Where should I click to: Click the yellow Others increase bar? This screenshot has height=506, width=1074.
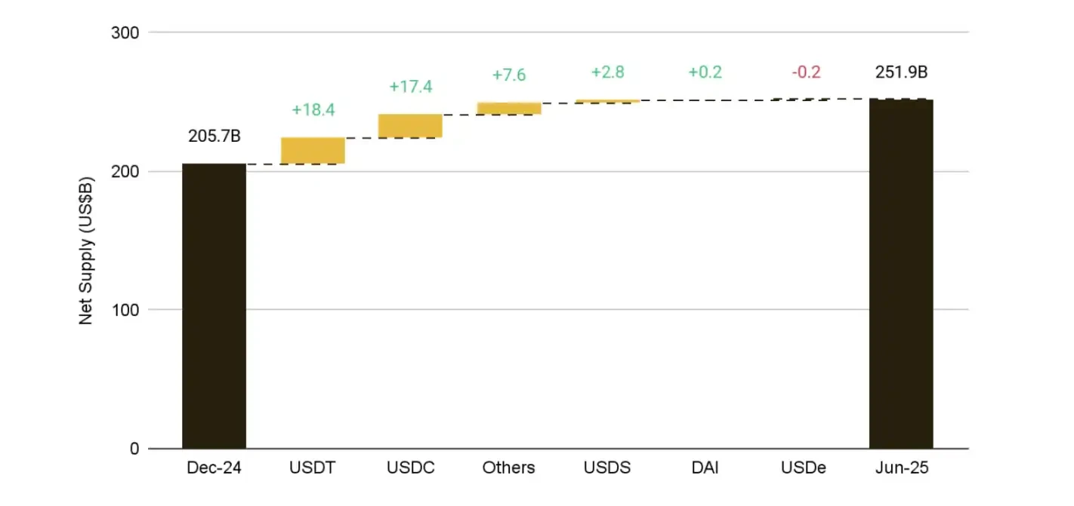(508, 109)
